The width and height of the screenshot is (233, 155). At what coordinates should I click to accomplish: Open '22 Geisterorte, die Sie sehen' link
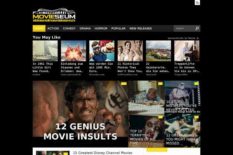tap(158, 67)
